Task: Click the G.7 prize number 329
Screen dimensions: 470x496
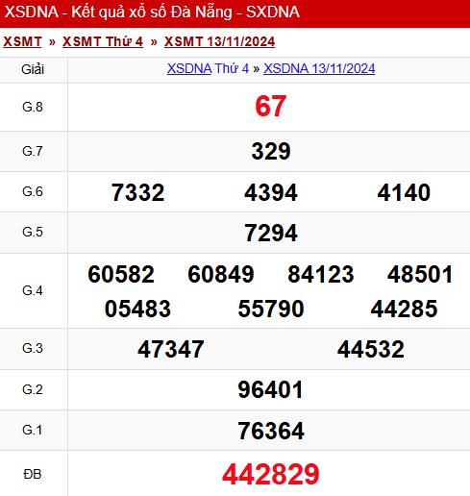Action: [x=271, y=151]
